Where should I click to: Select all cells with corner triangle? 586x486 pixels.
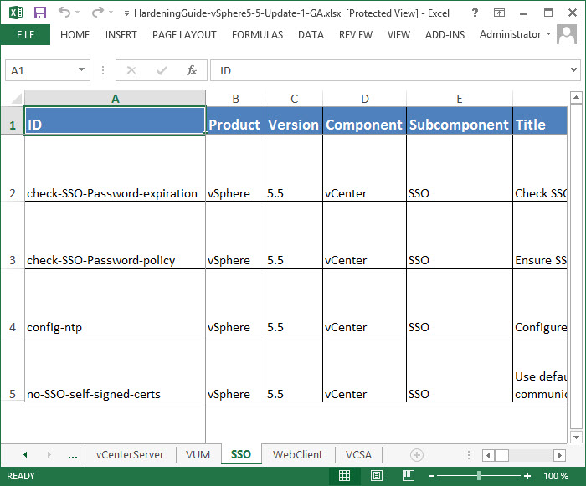point(16,98)
